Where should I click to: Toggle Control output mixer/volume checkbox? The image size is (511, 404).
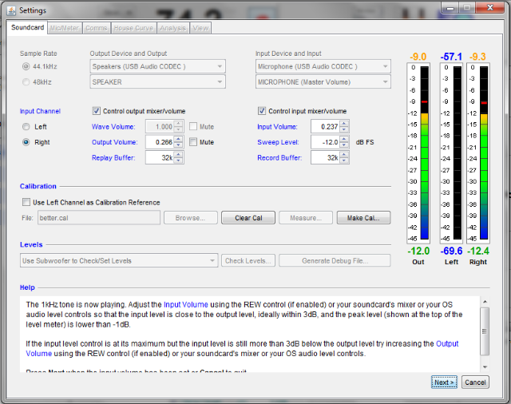click(x=96, y=111)
